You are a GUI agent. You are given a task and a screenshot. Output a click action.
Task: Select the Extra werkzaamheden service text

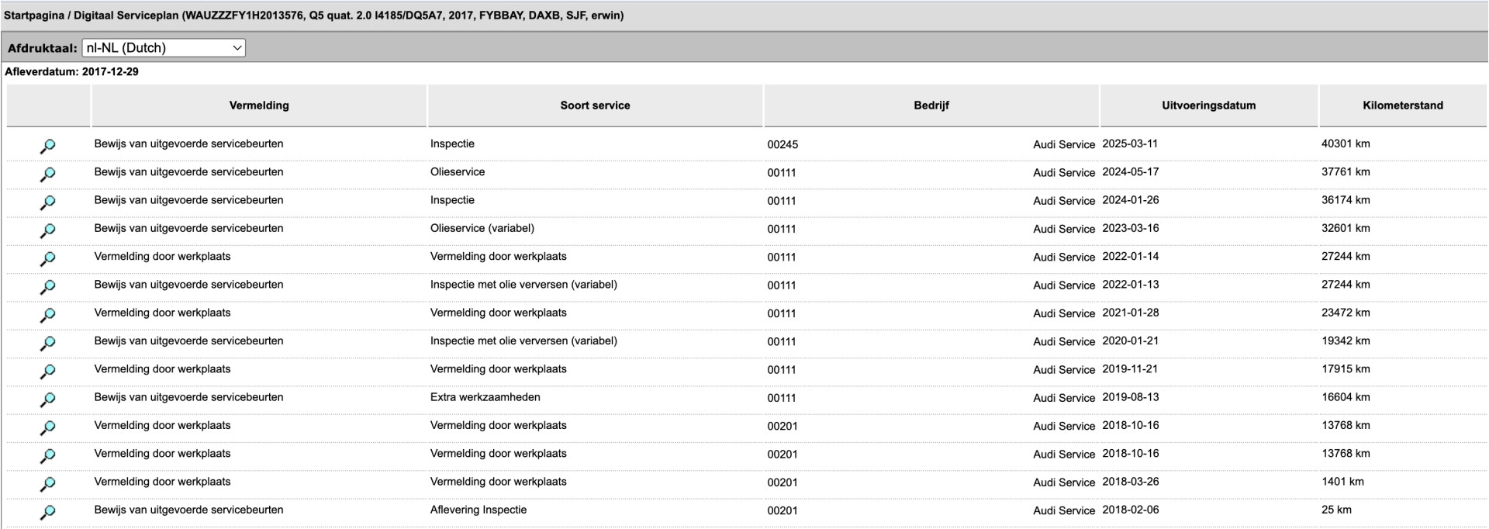(485, 397)
